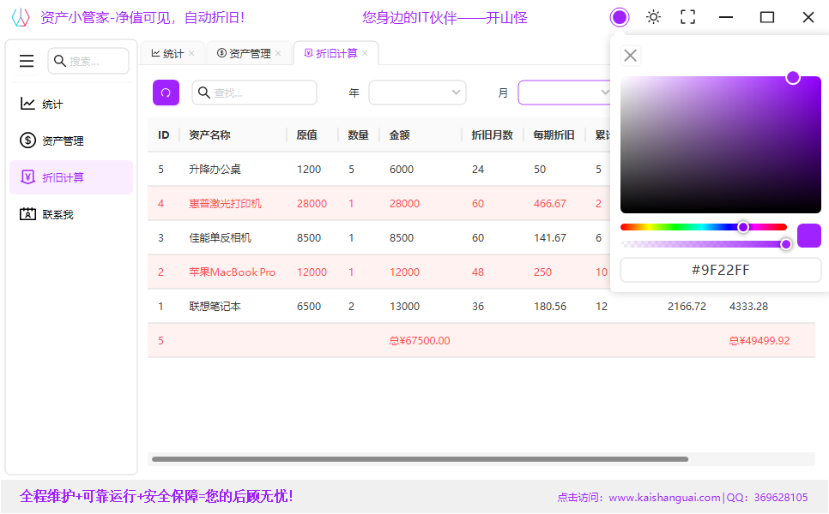Open 联系我 in the sidebar
This screenshot has height=514, width=829.
point(71,214)
